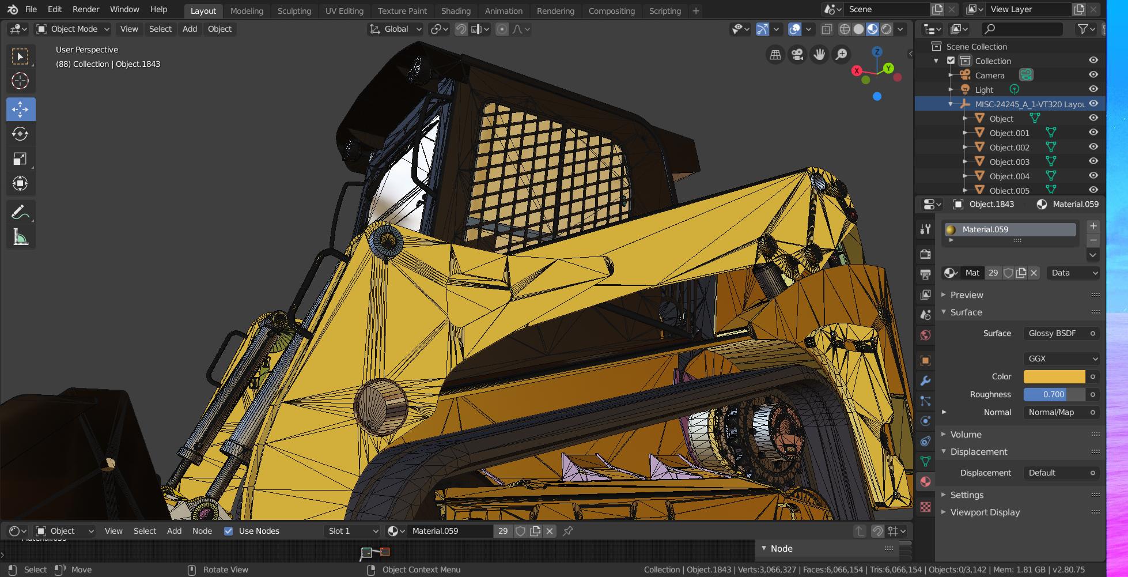Image resolution: width=1128 pixels, height=577 pixels.
Task: Open the Object Data properties tab
Action: [925, 462]
